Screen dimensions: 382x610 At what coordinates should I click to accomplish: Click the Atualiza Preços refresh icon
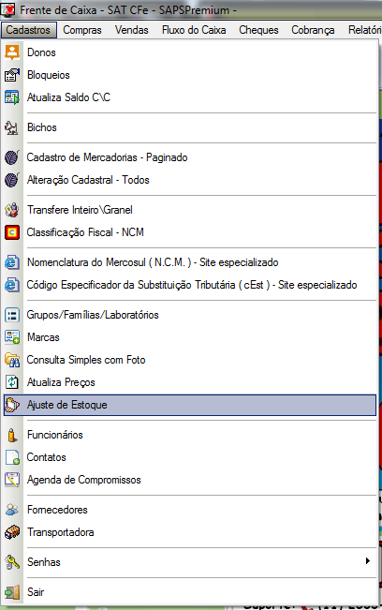pos(12,382)
